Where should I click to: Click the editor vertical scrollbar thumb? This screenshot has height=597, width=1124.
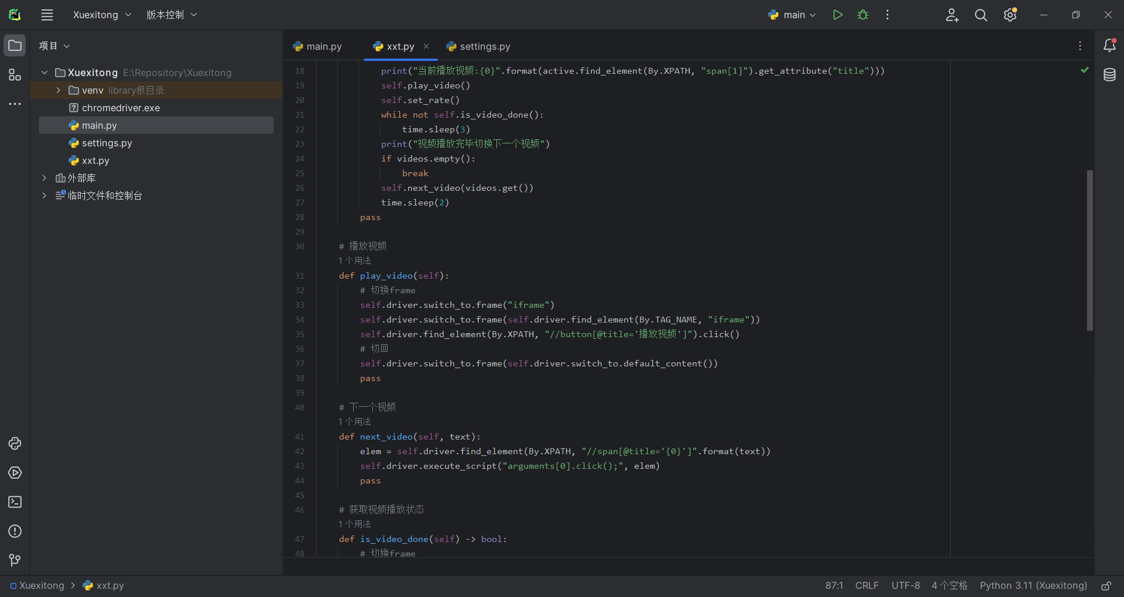pos(1089,251)
